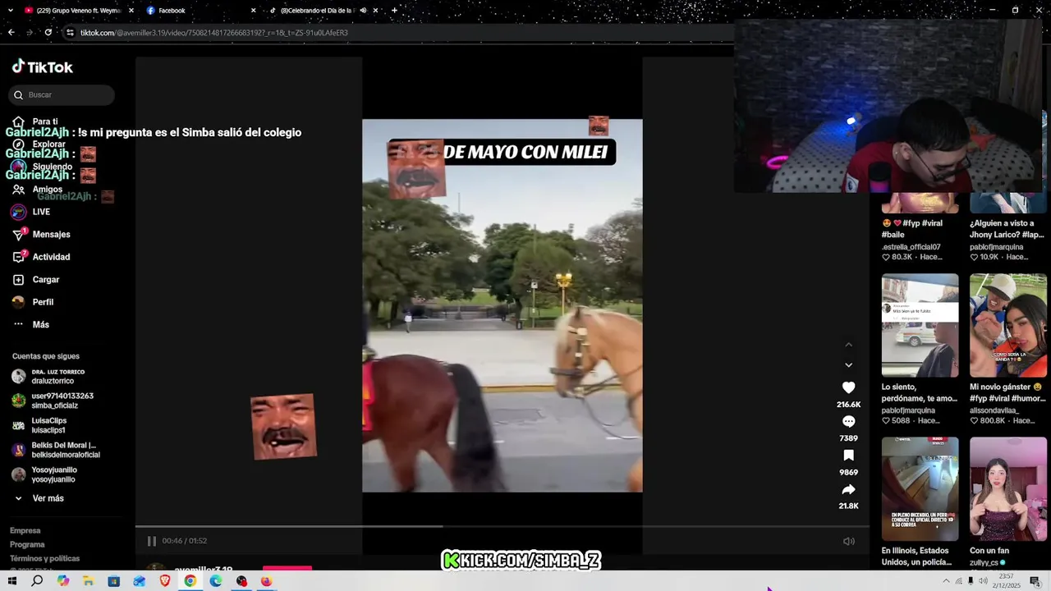The height and width of the screenshot is (591, 1051).
Task: Save the video with bookmark icon
Action: [x=849, y=456]
